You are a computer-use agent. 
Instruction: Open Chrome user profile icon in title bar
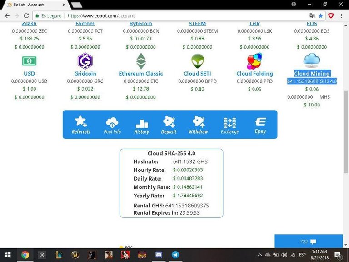click(x=294, y=4)
